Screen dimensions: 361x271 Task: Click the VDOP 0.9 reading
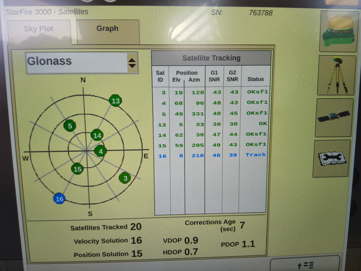[x=181, y=240]
